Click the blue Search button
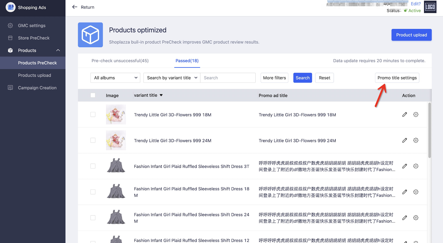 pyautogui.click(x=303, y=78)
